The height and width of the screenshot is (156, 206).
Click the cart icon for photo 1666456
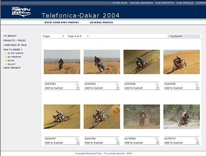[x=118, y=143]
